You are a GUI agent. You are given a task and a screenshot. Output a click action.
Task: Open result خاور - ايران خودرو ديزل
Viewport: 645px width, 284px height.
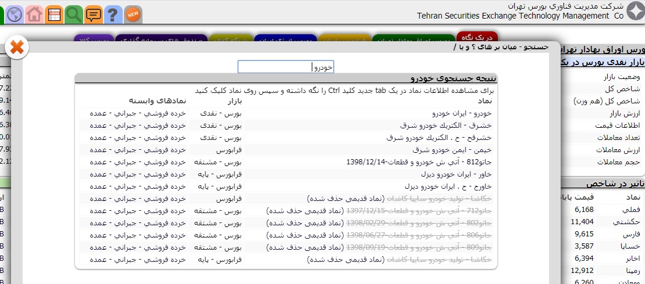[x=457, y=175]
